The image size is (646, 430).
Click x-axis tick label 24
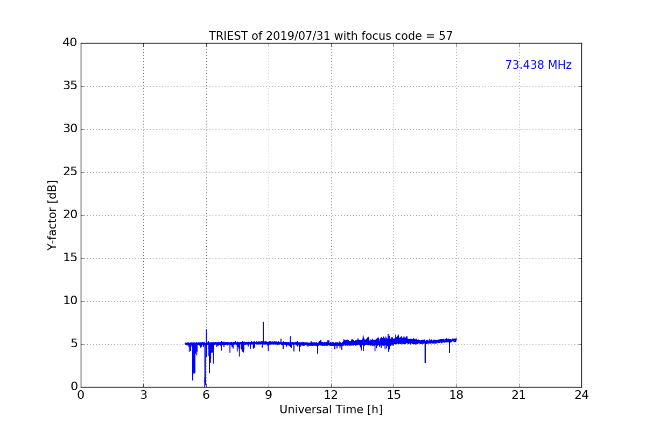coord(581,395)
